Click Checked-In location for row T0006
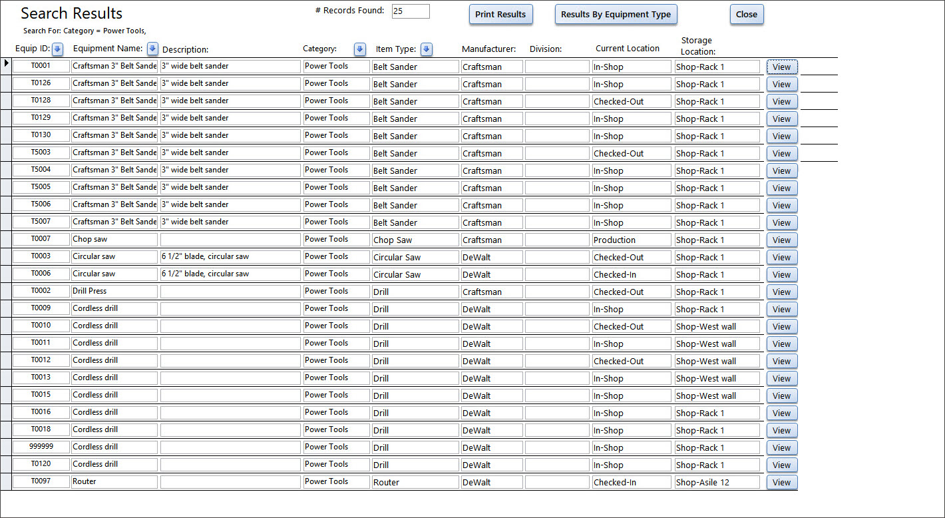 click(x=632, y=274)
